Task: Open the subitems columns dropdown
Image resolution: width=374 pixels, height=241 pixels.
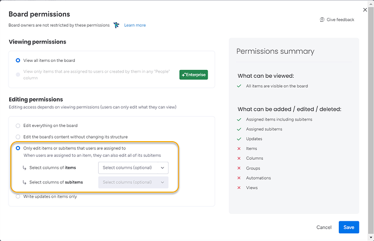Action: pos(133,183)
